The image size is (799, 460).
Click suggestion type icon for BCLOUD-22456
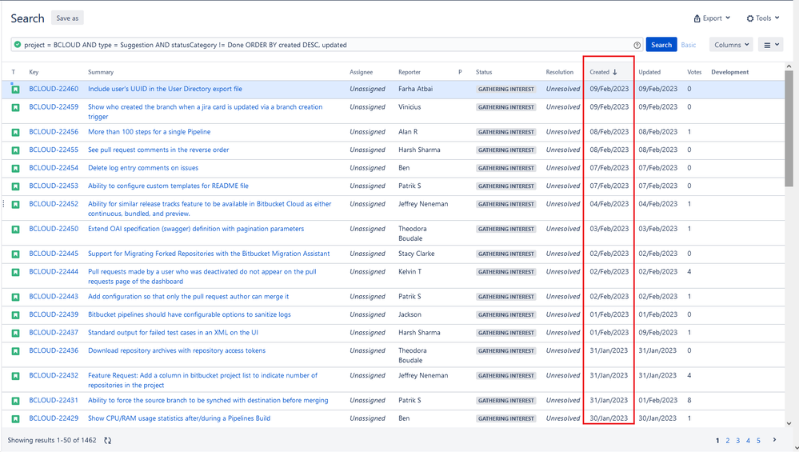pyautogui.click(x=15, y=133)
